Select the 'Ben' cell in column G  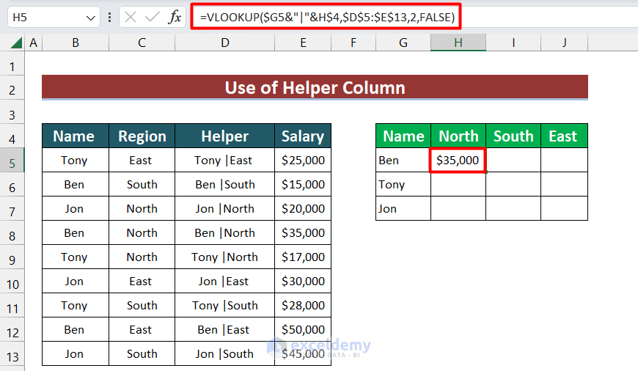pyautogui.click(x=403, y=160)
